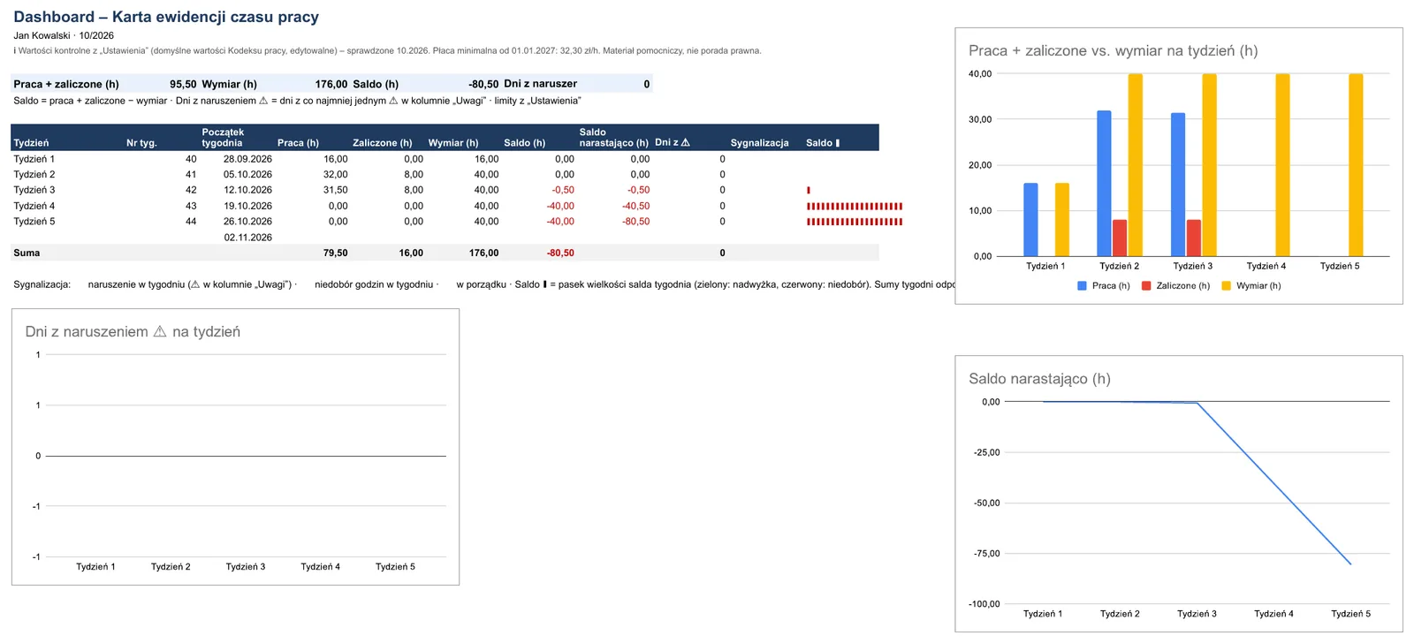The height and width of the screenshot is (643, 1414).
Task: Click the warning triangle in Dni z header
Action: [686, 142]
